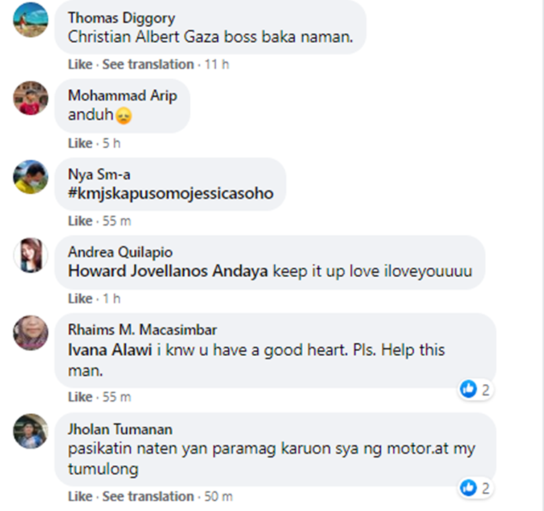The width and height of the screenshot is (544, 511).
Task: Open the 11 h timestamp link
Action: (217, 65)
